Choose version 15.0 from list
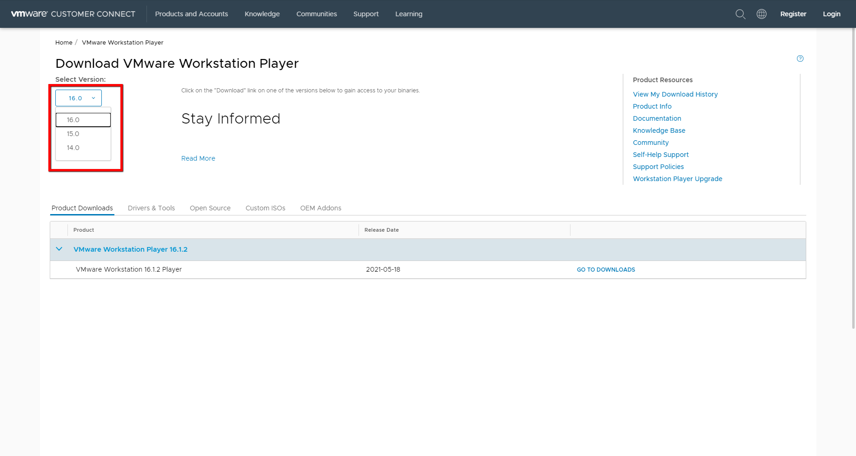The image size is (856, 456). [x=83, y=134]
